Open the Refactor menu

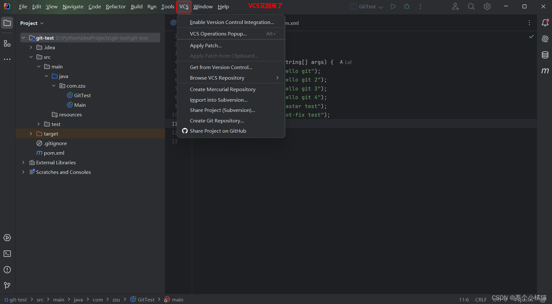pyautogui.click(x=116, y=6)
